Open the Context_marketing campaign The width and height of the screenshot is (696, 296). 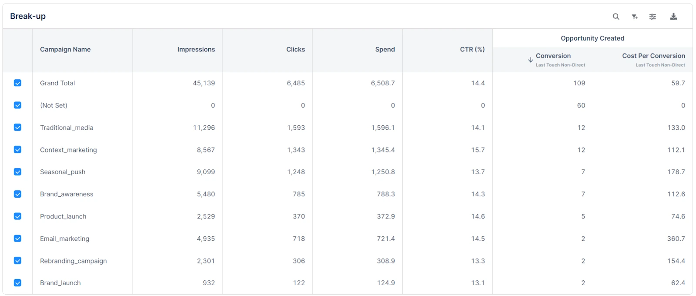coord(68,150)
